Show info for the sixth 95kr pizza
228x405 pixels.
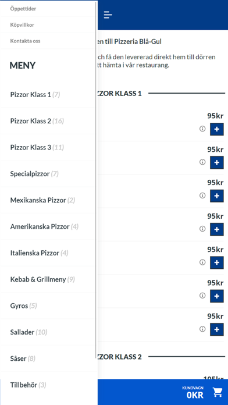202,295
